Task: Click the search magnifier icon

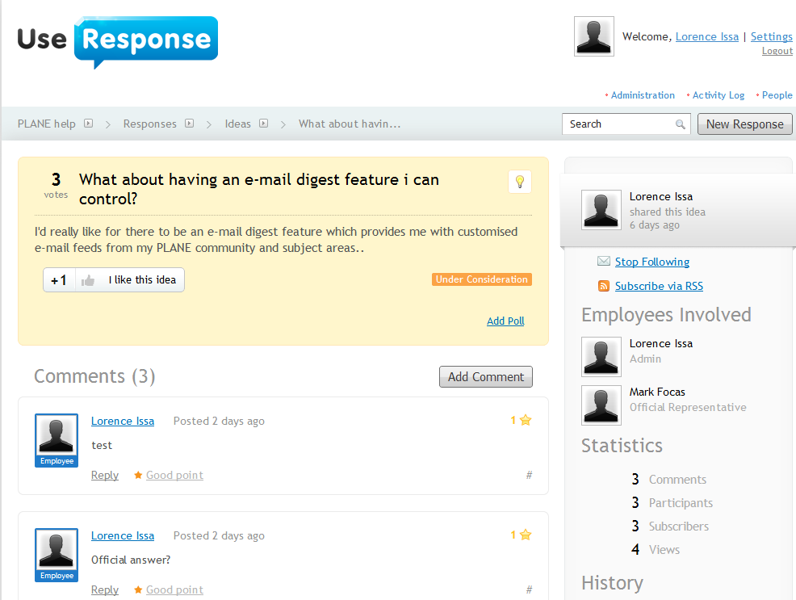Action: (x=681, y=124)
